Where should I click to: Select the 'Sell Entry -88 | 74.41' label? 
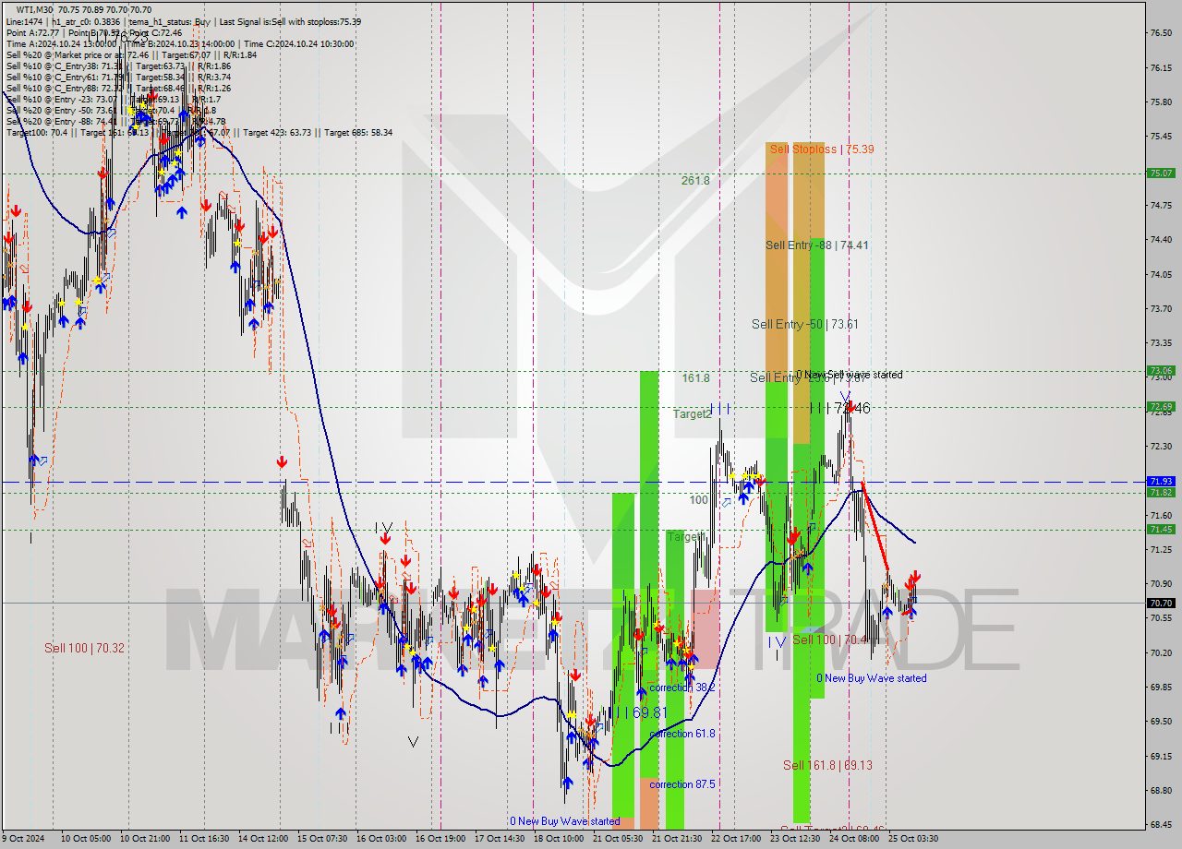pyautogui.click(x=817, y=245)
